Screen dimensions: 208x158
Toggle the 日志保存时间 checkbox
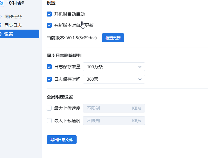coord(49,79)
